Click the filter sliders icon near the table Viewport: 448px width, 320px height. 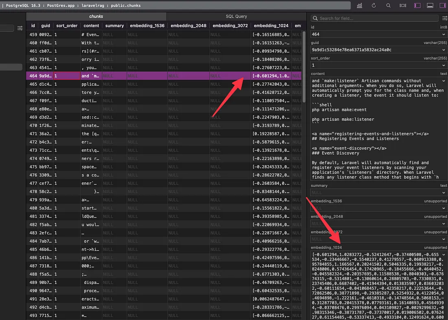click(19, 28)
